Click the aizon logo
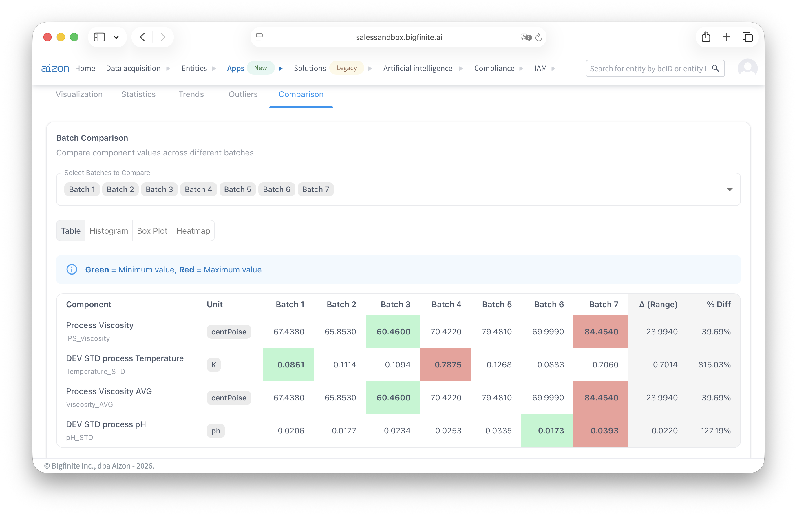 coord(55,68)
